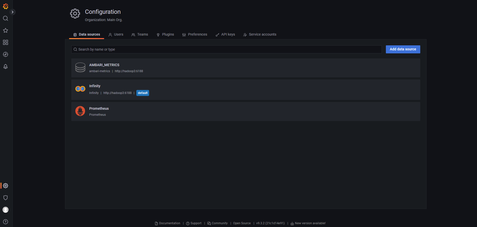The height and width of the screenshot is (227, 477).
Task: Focus the Search by name or type field
Action: click(226, 49)
